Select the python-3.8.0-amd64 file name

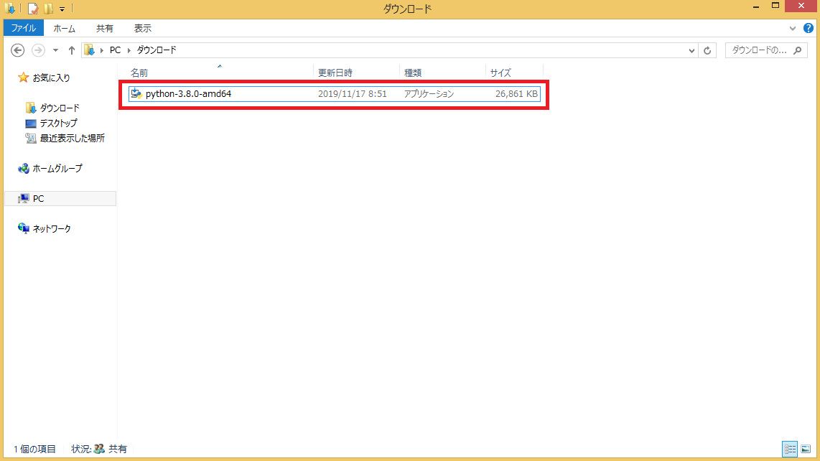pos(188,94)
